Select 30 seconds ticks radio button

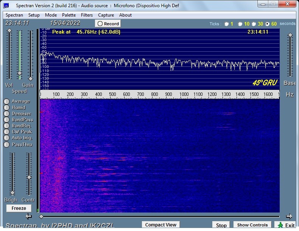(x=254, y=24)
